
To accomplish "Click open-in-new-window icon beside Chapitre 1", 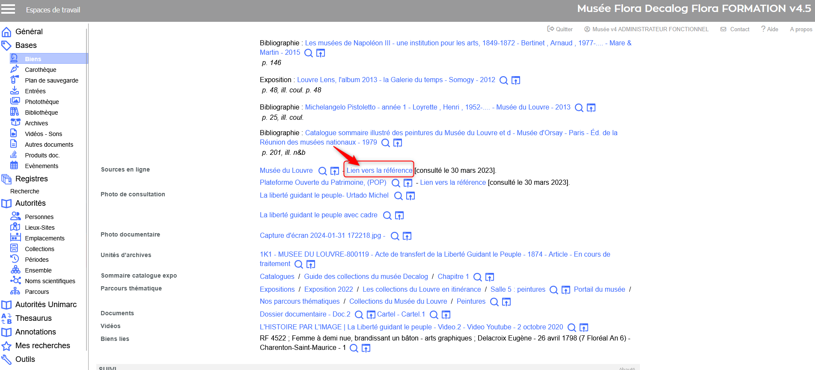I will (x=490, y=277).
